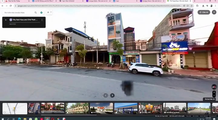Close the Street View with the round X
The height and width of the screenshot is (120, 218).
(214, 12)
